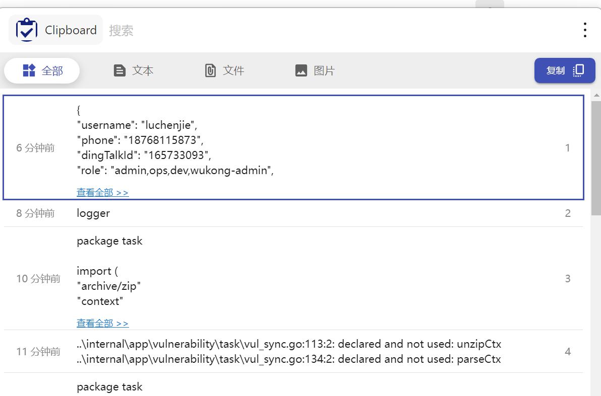Image resolution: width=601 pixels, height=396 pixels.
Task: Click index number 2 of logger entry
Action: click(568, 213)
